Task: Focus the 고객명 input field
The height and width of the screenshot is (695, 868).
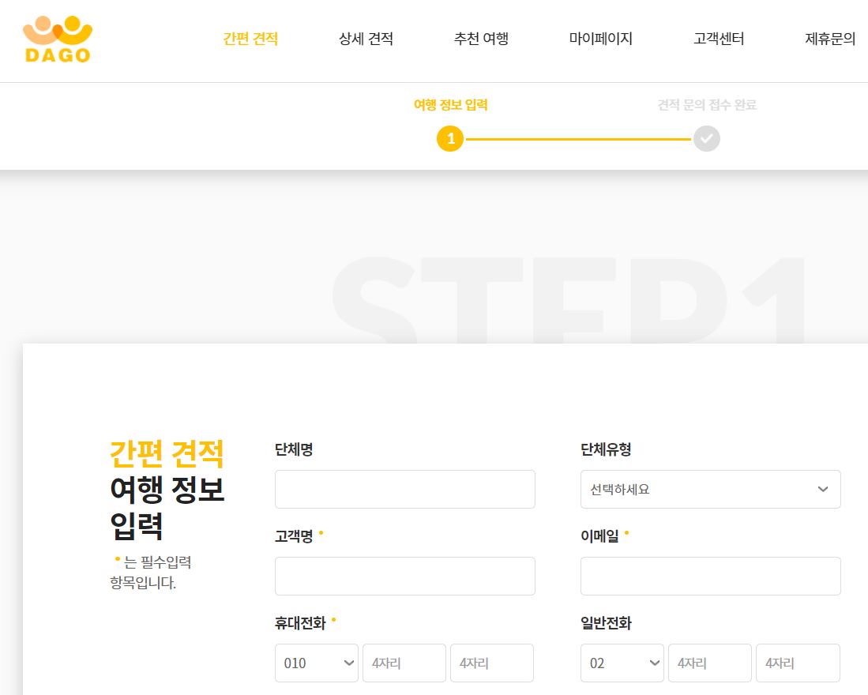Action: [404, 576]
